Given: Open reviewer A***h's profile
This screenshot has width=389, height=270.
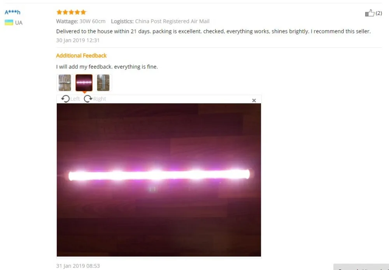Looking at the screenshot, I should (12, 12).
